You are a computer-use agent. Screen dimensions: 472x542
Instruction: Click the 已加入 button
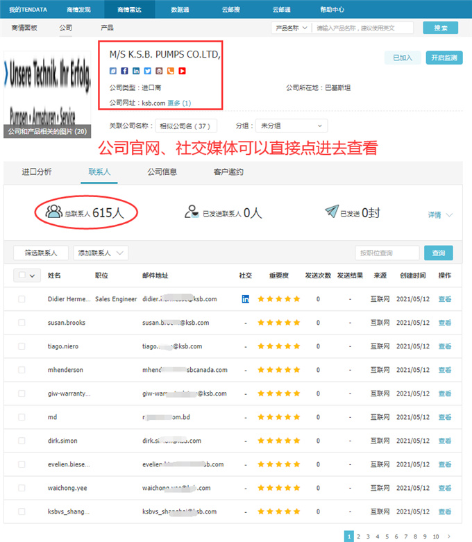[403, 58]
